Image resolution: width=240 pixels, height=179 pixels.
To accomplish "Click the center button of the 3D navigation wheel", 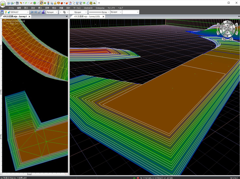I will (x=227, y=29).
